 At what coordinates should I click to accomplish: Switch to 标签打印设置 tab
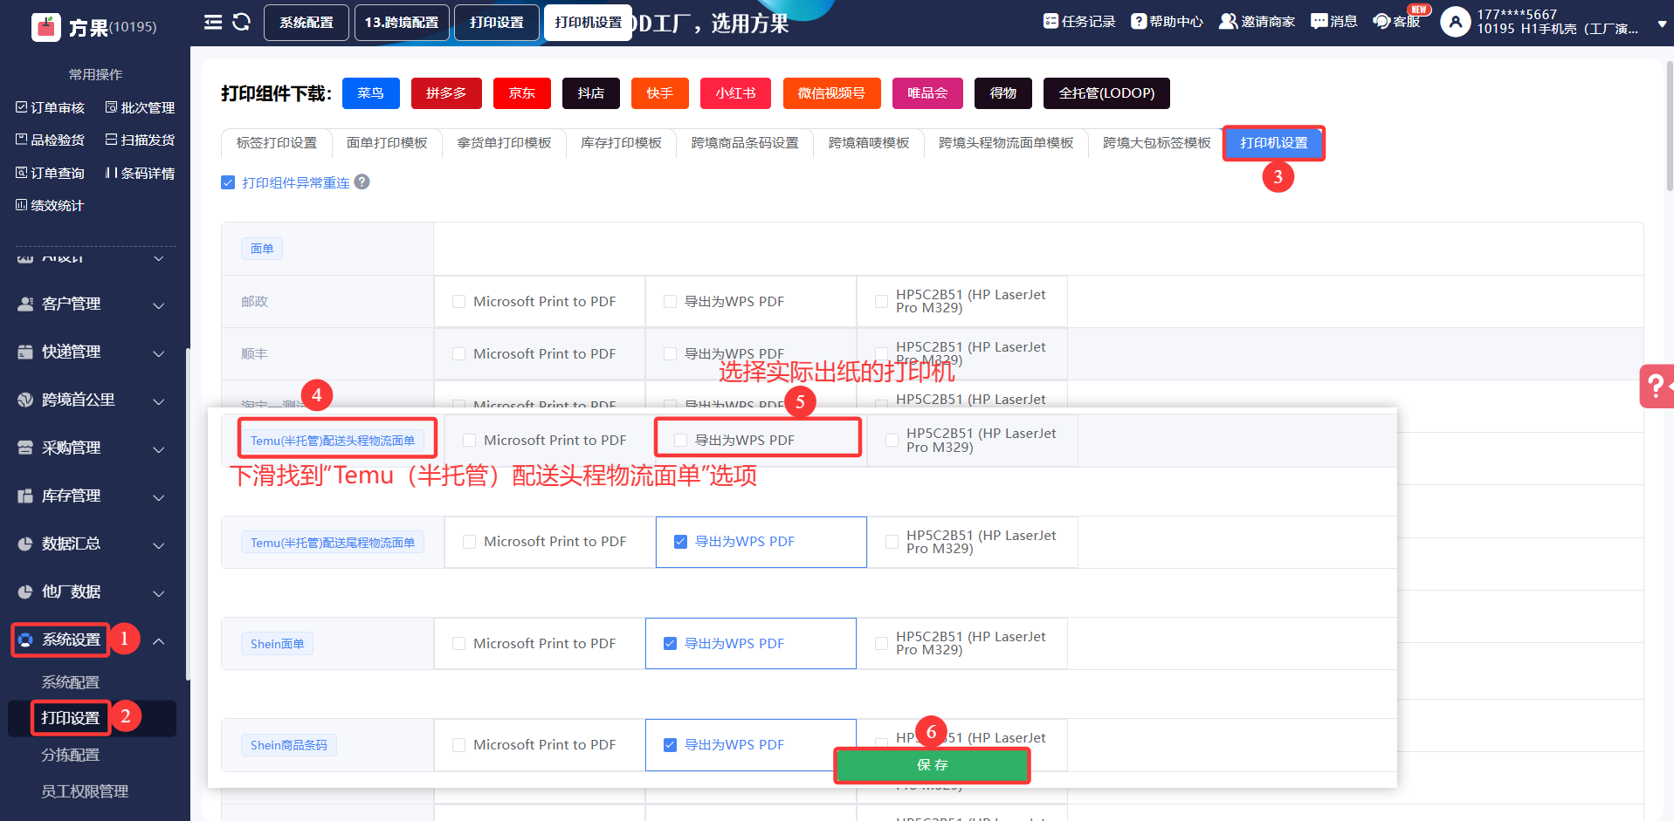(277, 143)
